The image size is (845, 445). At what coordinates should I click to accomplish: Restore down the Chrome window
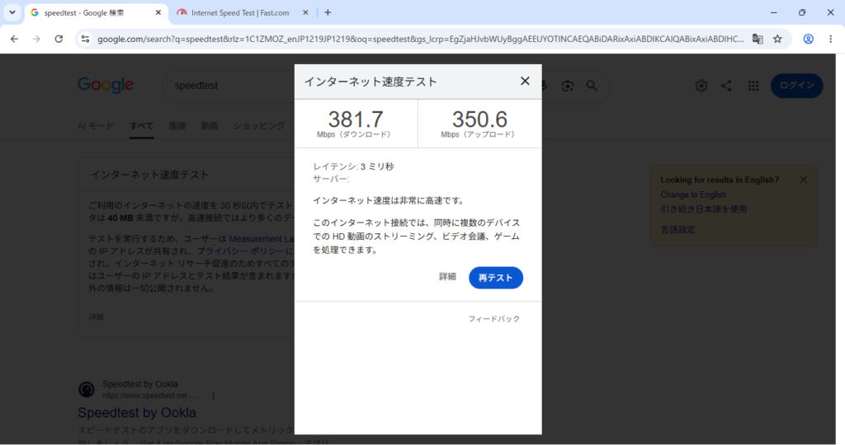click(802, 12)
